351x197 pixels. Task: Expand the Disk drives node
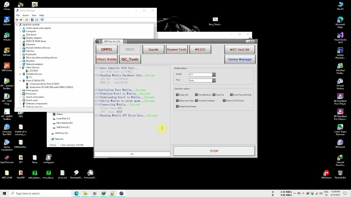tap(20, 35)
